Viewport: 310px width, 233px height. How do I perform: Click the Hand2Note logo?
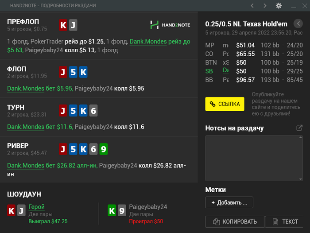click(170, 25)
